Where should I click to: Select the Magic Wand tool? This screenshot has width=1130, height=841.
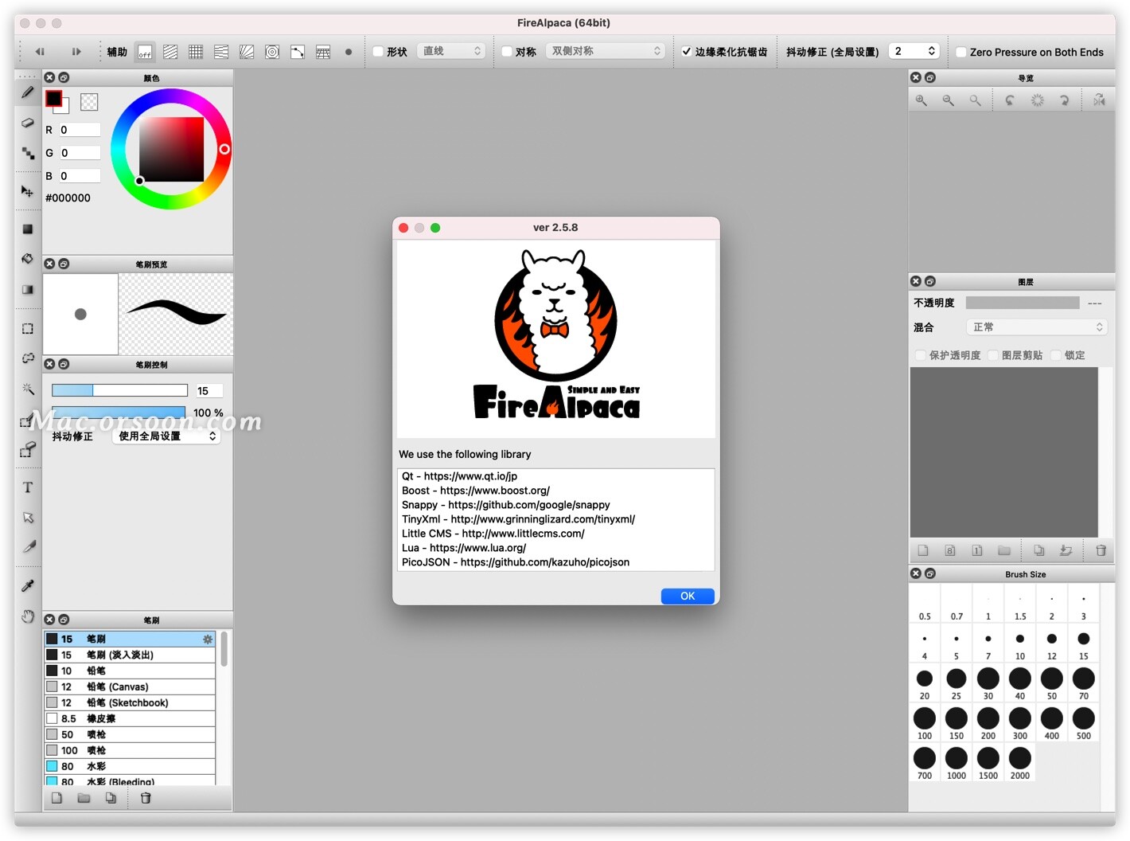point(28,389)
